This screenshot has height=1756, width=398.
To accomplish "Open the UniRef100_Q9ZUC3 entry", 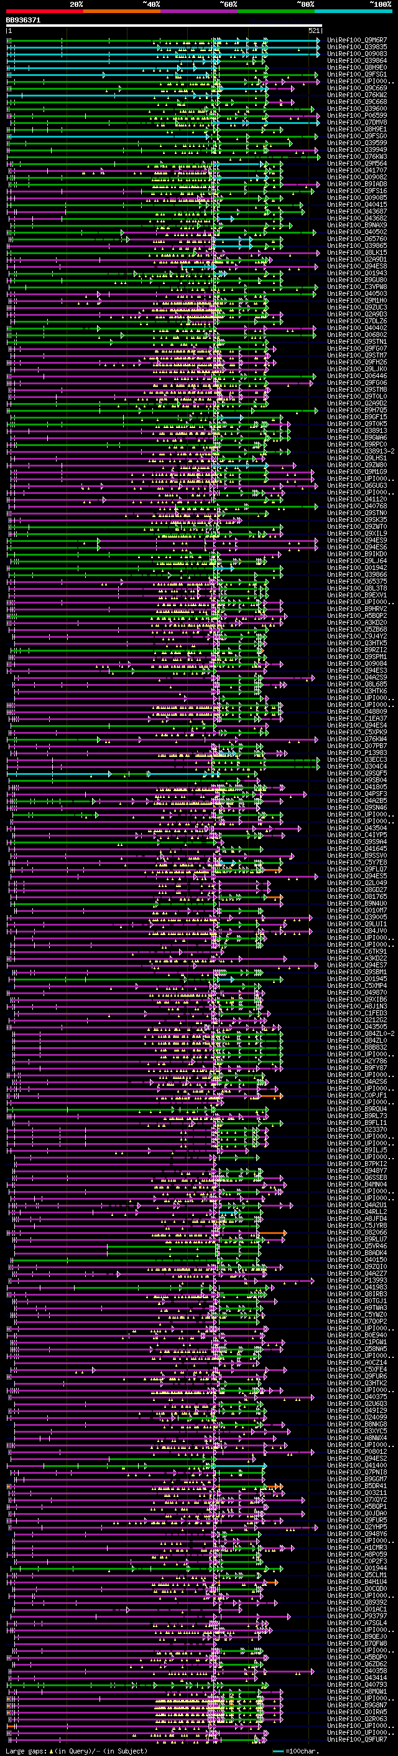I will coord(357,308).
